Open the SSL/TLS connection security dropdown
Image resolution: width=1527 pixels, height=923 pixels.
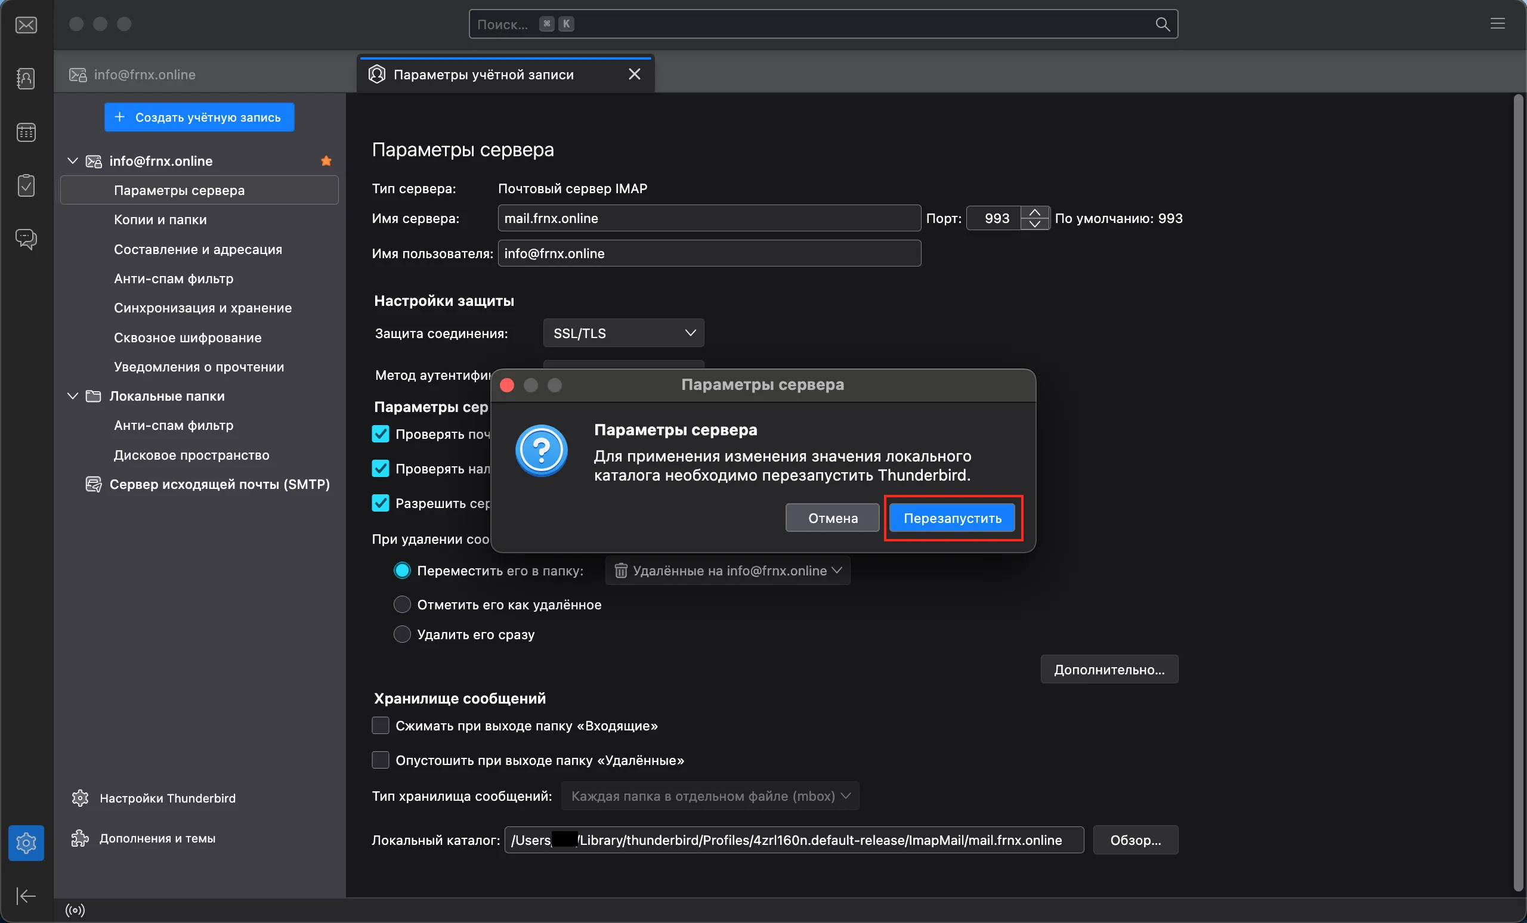623,333
